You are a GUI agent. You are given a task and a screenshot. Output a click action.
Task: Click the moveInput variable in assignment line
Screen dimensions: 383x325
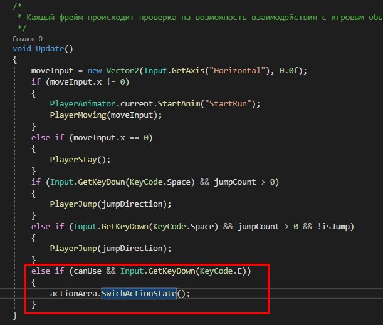[52, 71]
